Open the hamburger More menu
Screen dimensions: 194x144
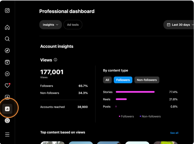click(x=7, y=134)
